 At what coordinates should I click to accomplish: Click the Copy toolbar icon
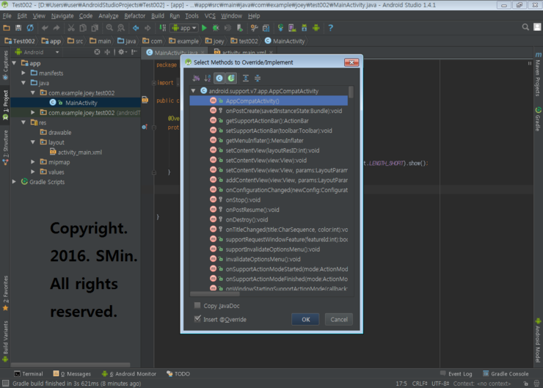[x=83, y=28]
